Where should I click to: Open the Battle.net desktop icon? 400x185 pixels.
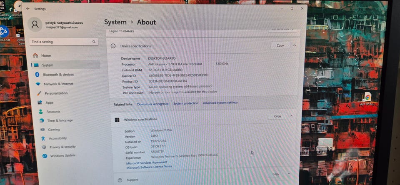4,33
